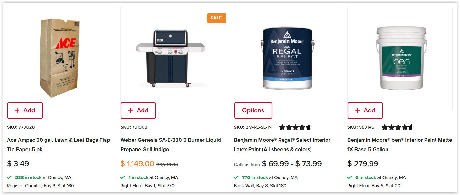460x195 pixels.
Task: Click the green checkmark near 6 in stock
Action: tap(350, 177)
